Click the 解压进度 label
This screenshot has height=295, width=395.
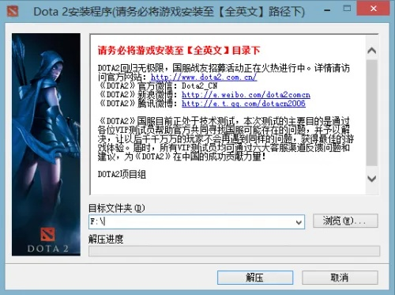106,239
